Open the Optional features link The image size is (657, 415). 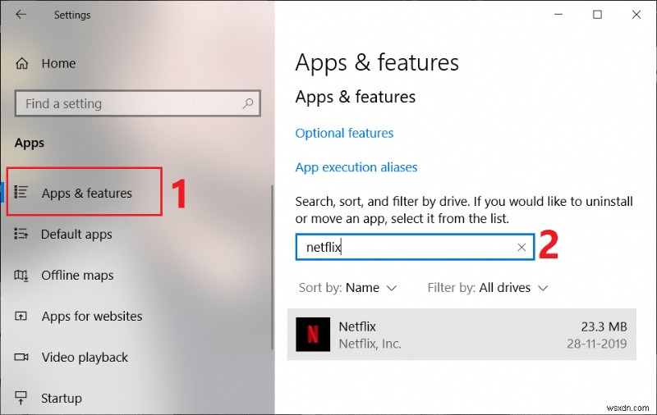pyautogui.click(x=344, y=133)
